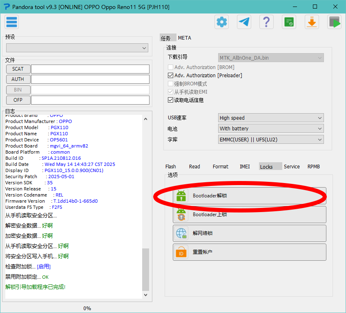Click log value SP1A.210812.016
Viewport: 346px width, 313px height.
click(x=61, y=158)
